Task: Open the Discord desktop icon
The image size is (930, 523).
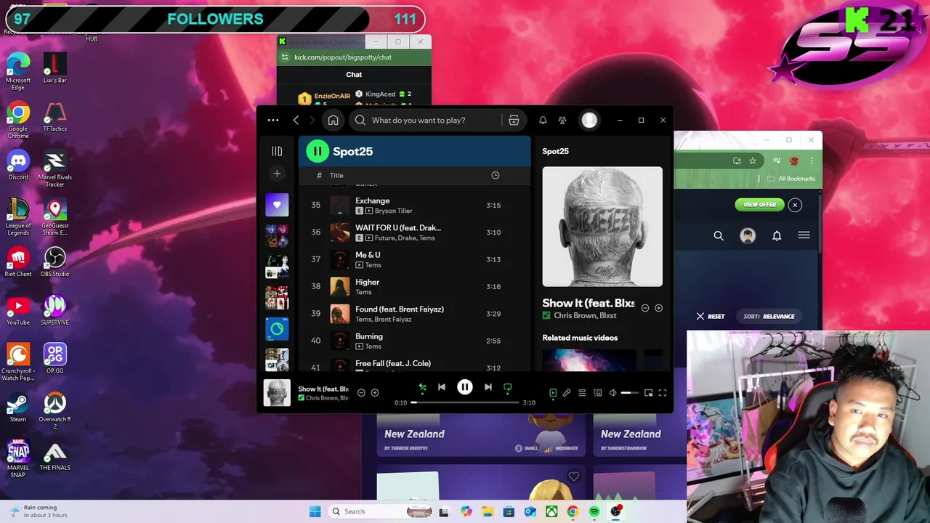Action: 18,166
